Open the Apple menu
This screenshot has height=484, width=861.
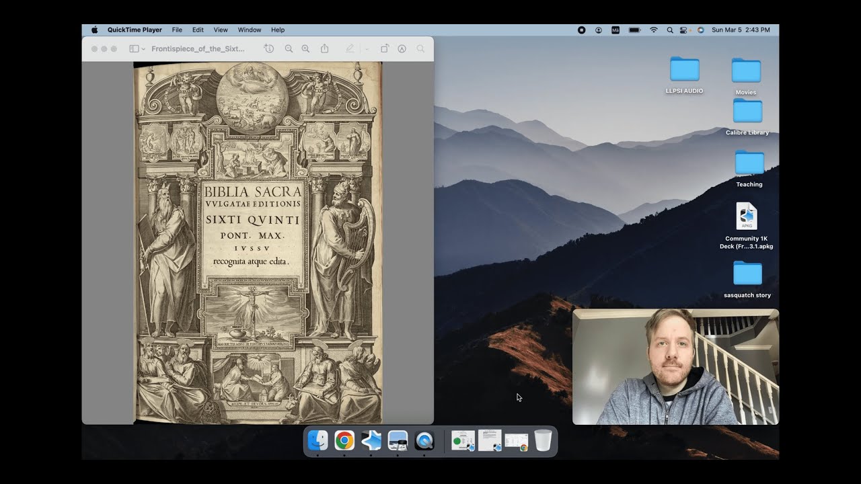coord(94,30)
